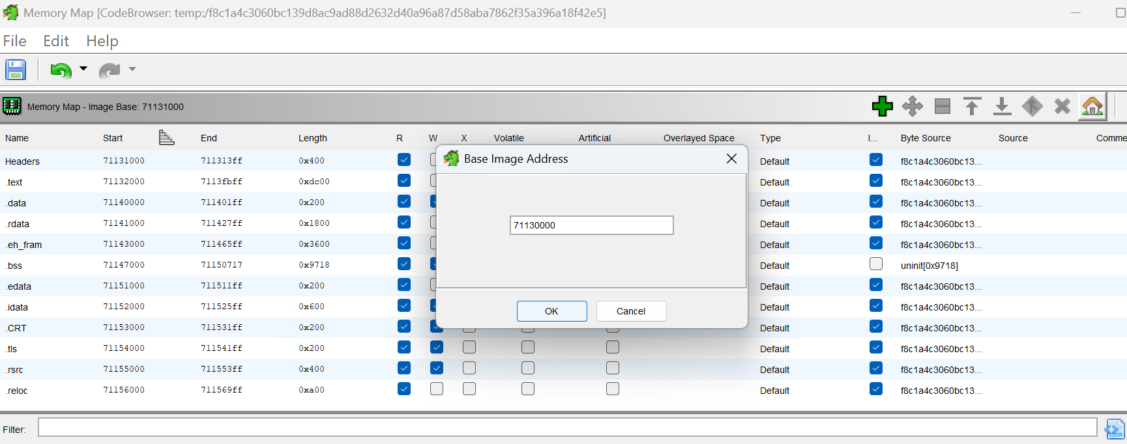1127x444 pixels.
Task: Open the File menu
Action: [15, 41]
